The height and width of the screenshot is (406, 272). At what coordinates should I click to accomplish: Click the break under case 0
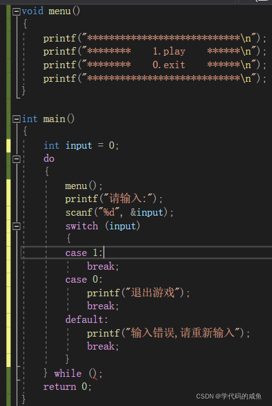[x=103, y=306]
